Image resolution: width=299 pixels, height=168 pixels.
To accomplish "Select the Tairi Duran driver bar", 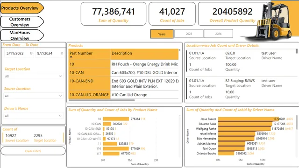I will click(232, 148).
